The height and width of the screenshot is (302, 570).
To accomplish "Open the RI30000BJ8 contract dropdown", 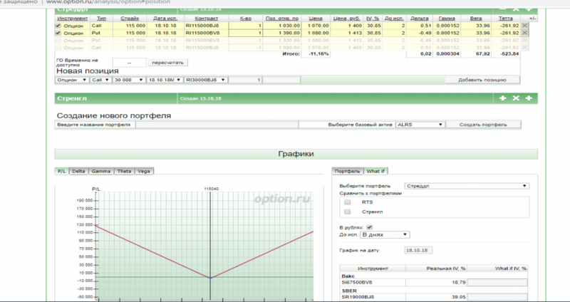I will (x=206, y=80).
